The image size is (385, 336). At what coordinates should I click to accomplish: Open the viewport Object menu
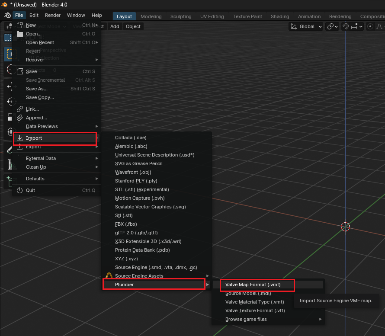point(133,26)
